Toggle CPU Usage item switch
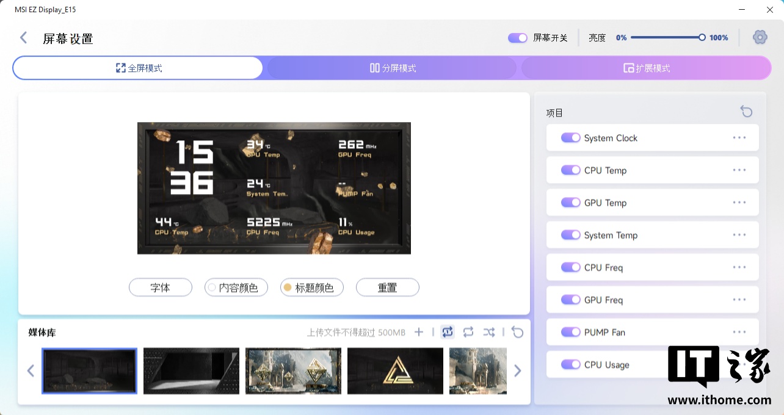This screenshot has width=784, height=415. pyautogui.click(x=571, y=364)
